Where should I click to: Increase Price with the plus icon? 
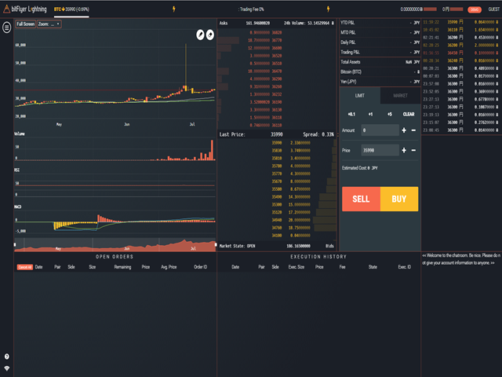[404, 150]
